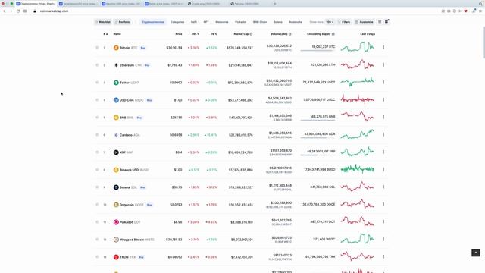Click the browser back arrow
The width and height of the screenshot is (485, 273).
(5, 11)
